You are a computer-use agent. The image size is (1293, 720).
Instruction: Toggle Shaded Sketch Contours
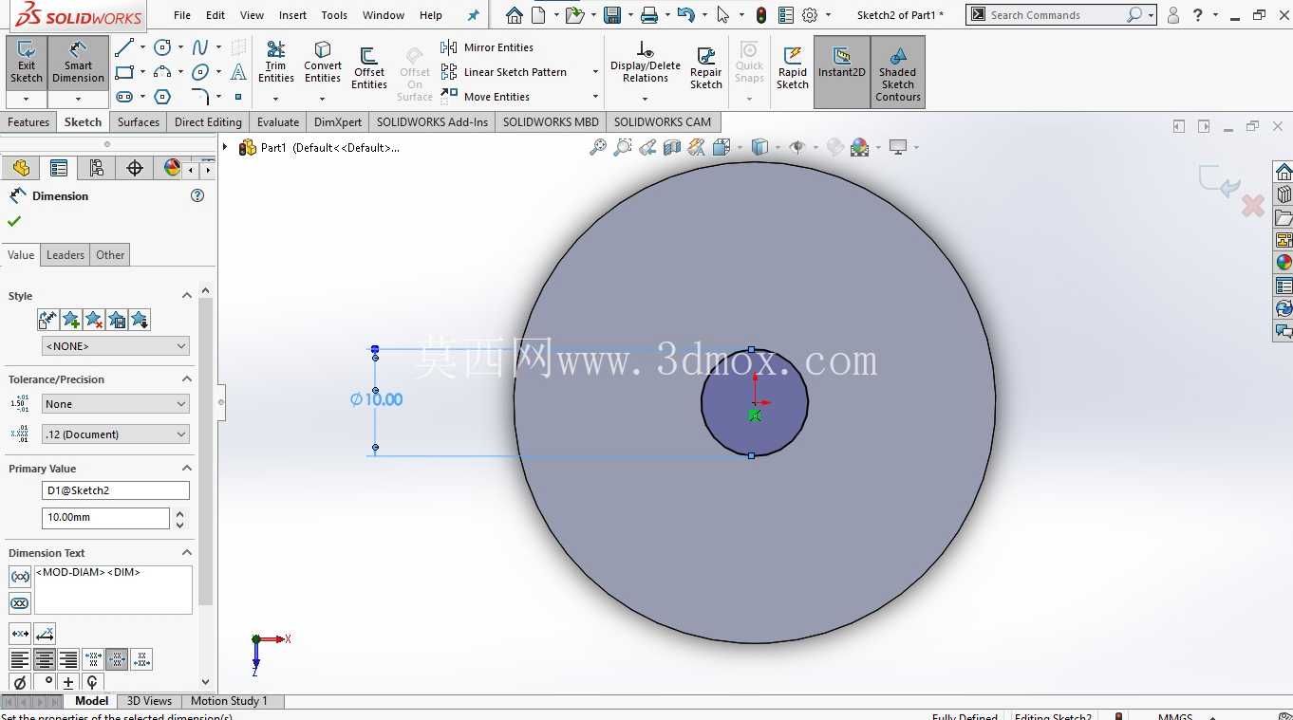(x=898, y=72)
